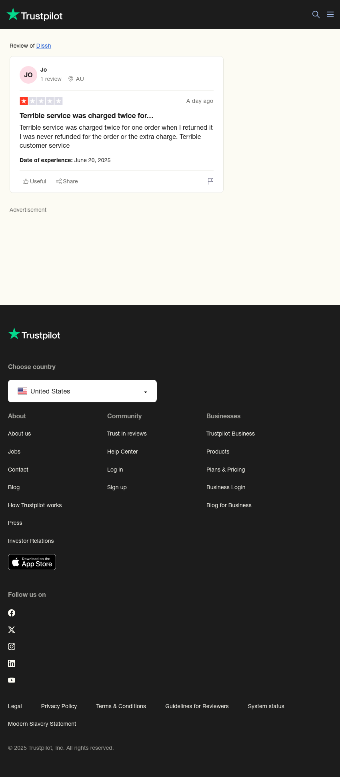Open the Help Center link

tap(122, 452)
